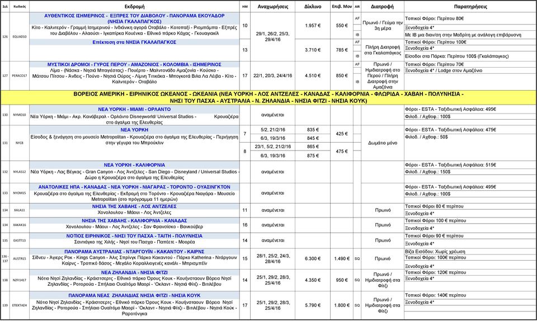Screen dimensions: 537x321
Task: Select the title 'ΝΗΣΙΑ ΤΗΣ ΧΑΒΑΗΣ - ΛΟΣ ΑΝΤΖΕΛΕΣ'
Action: [x=134, y=206]
